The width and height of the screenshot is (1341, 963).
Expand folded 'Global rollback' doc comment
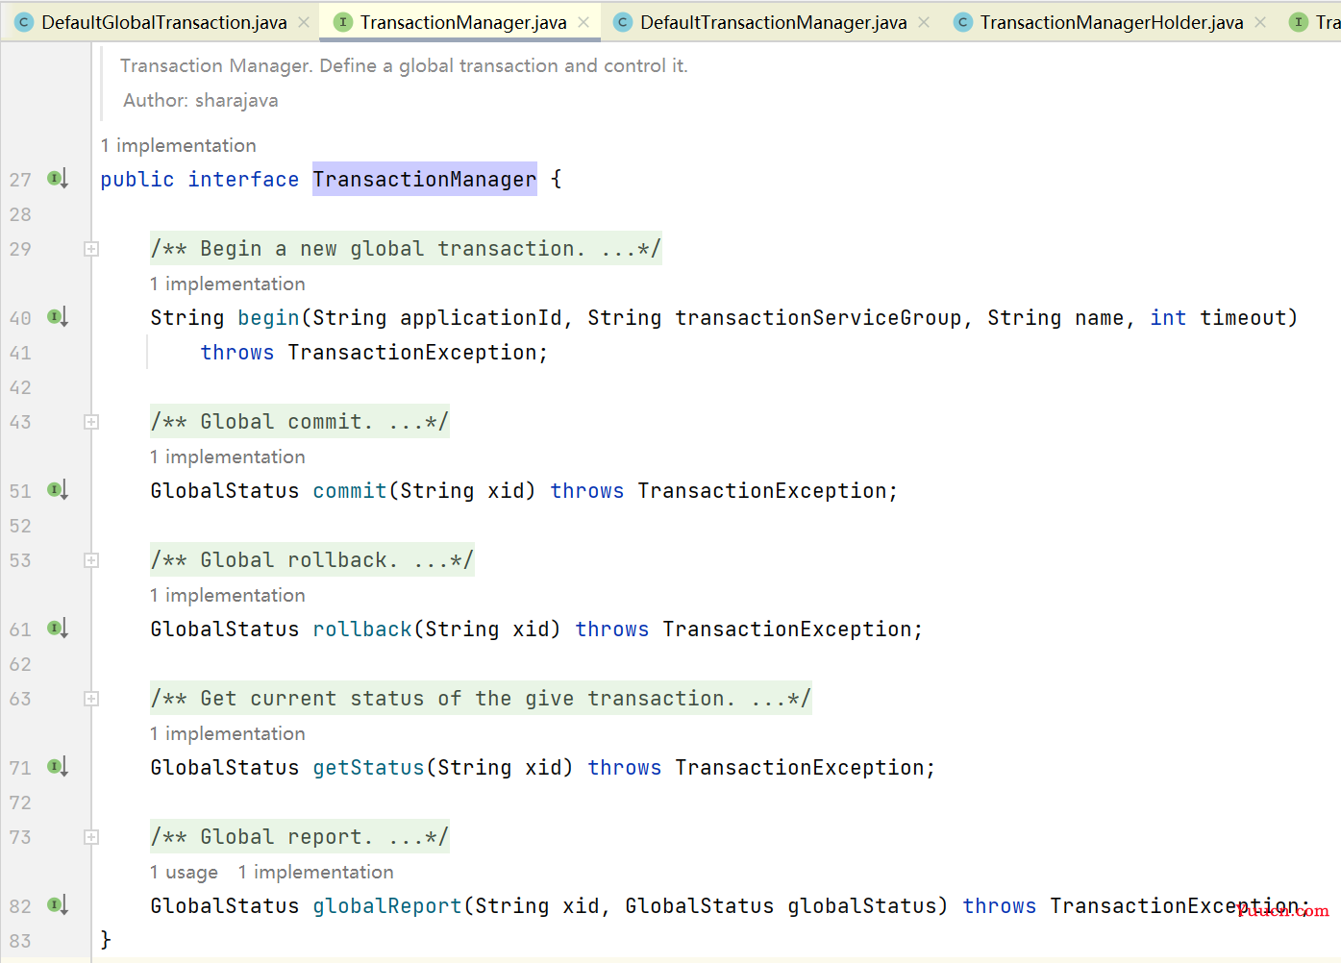pos(91,560)
